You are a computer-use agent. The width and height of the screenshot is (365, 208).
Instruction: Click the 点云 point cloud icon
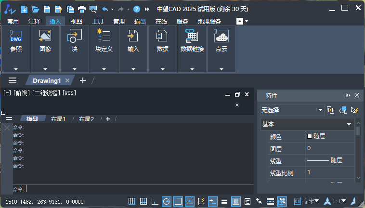click(x=221, y=36)
